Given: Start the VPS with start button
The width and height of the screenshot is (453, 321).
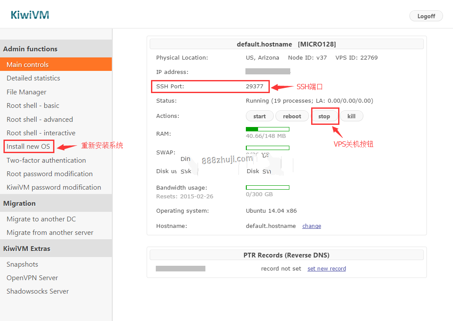Looking at the screenshot, I should pyautogui.click(x=259, y=116).
